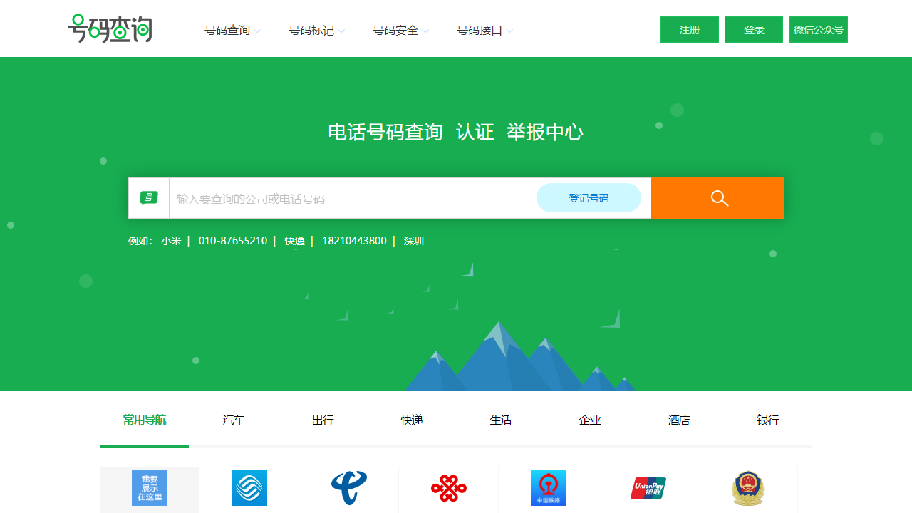Click the 注册 register button
Screen dimensions: 912x513
[690, 30]
